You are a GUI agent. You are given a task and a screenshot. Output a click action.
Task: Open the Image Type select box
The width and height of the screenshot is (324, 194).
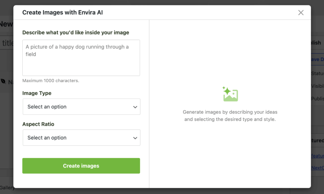(81, 107)
